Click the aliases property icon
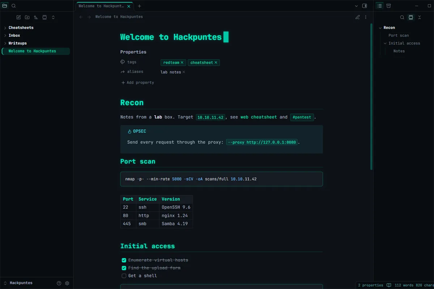The height and width of the screenshot is (289, 434). tap(123, 72)
